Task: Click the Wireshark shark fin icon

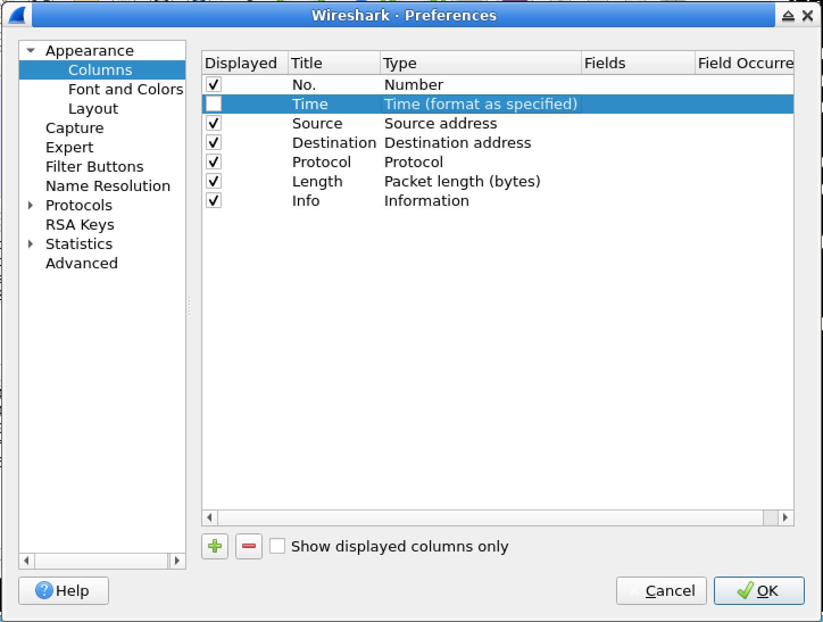Action: pos(18,15)
